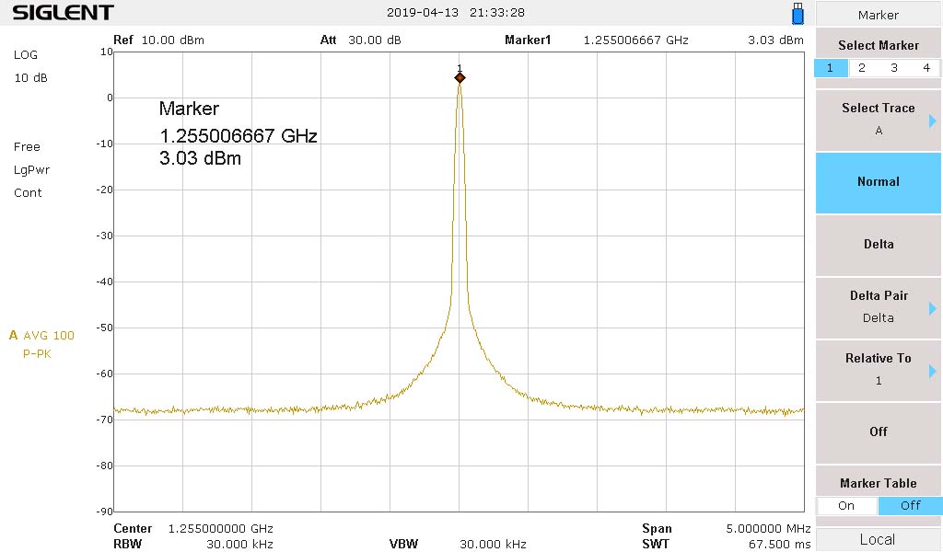This screenshot has width=943, height=552.
Task: Open the Delta Pair option
Action: point(878,306)
